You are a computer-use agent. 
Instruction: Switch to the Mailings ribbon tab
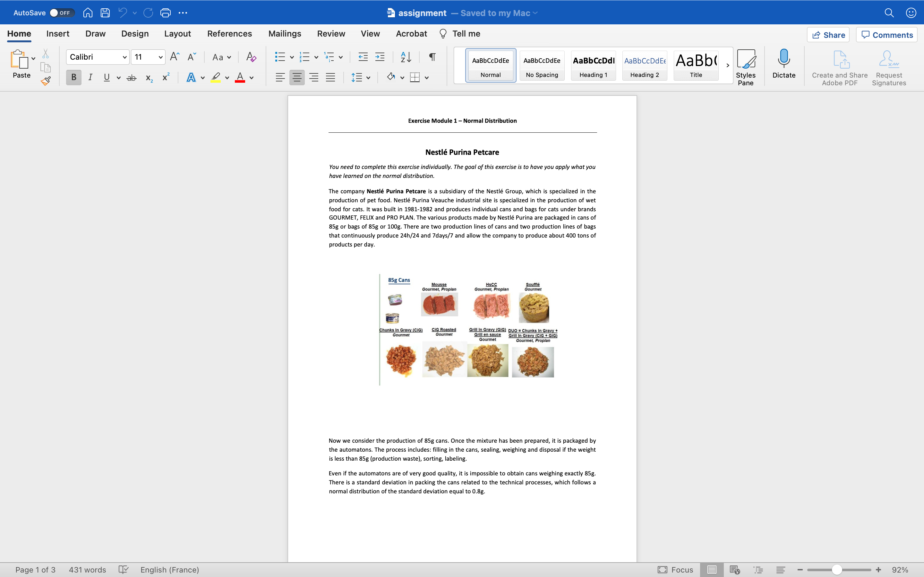[285, 34]
